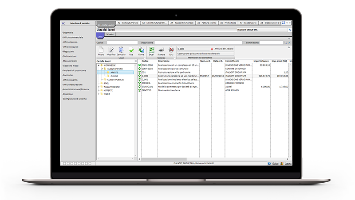
Task: Open the Lavori ribbon group launcher arrow
Action: pyautogui.click(x=145, y=58)
